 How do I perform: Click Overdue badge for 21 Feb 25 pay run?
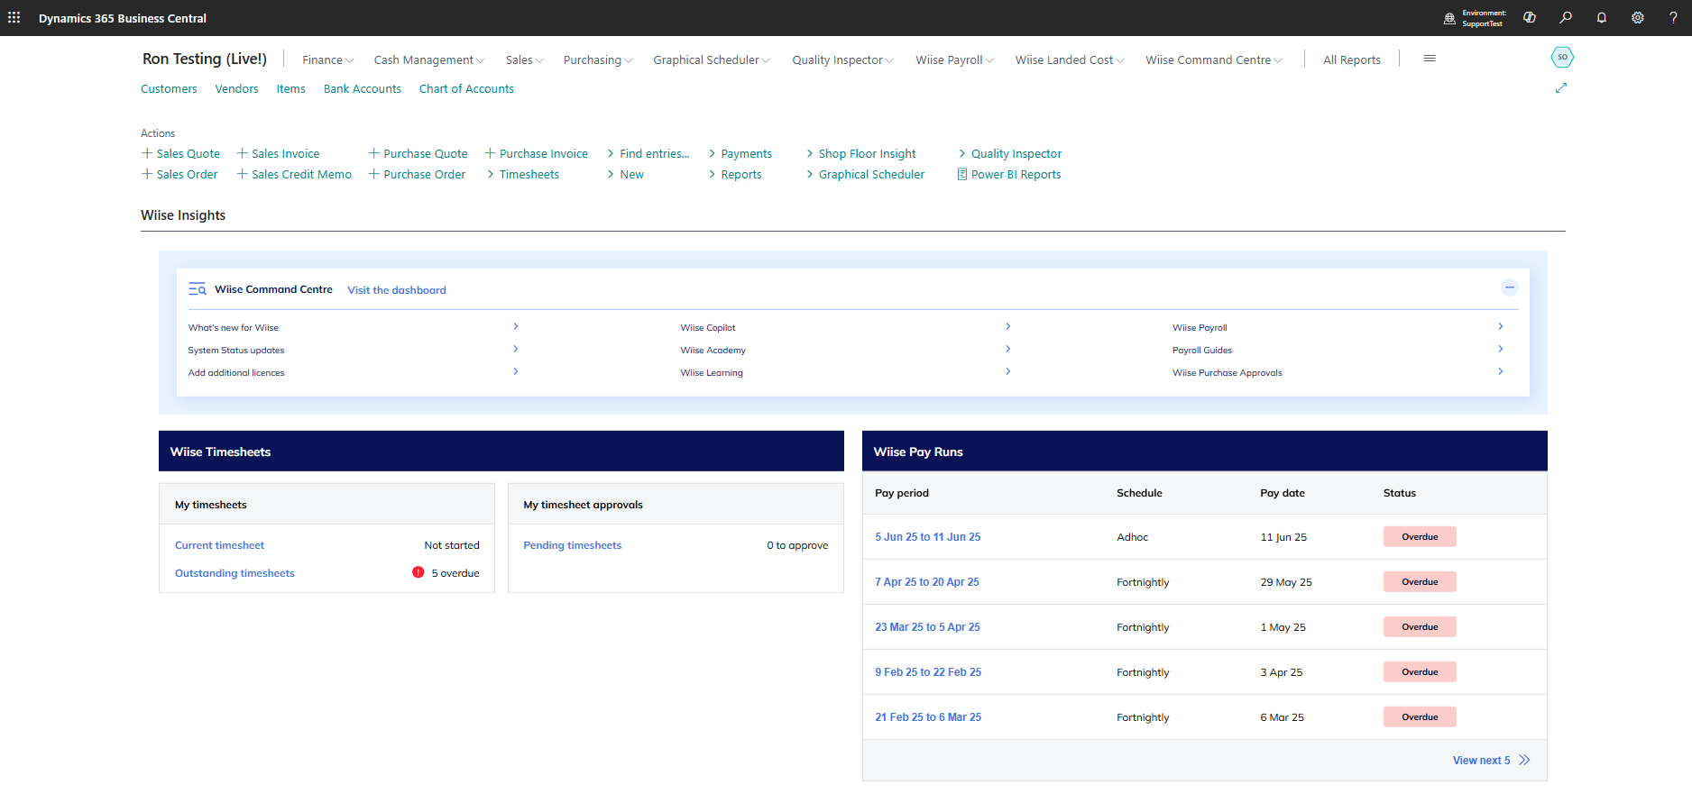coord(1420,717)
